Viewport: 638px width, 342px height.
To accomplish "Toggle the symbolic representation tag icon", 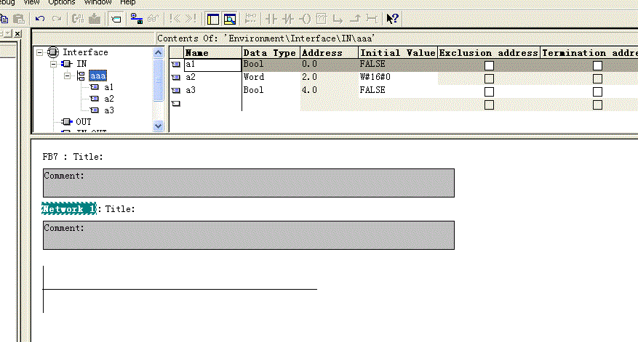I will pos(116,19).
